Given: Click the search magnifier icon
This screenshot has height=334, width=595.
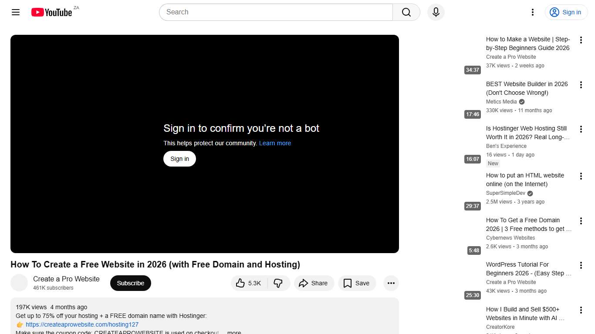Looking at the screenshot, I should pos(406,12).
